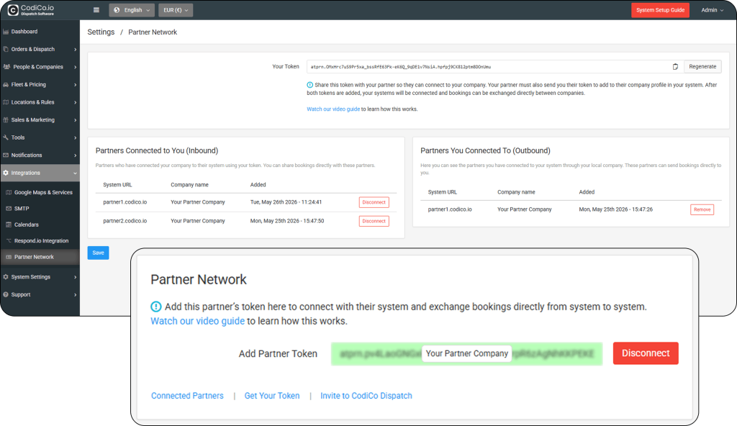Click inbound date 'Tue, May 26th 2026 - 11:24:41'

click(286, 202)
